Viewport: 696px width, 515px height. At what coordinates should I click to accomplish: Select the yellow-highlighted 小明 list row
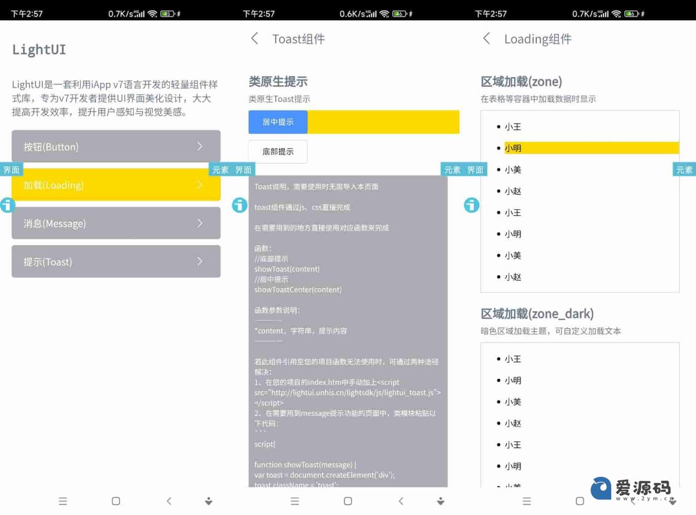coord(592,148)
